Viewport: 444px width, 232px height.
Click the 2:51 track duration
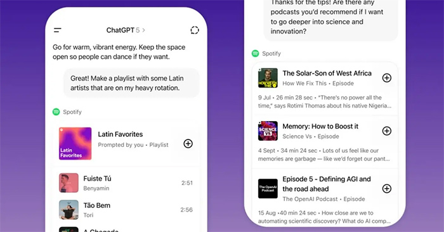[187, 183]
